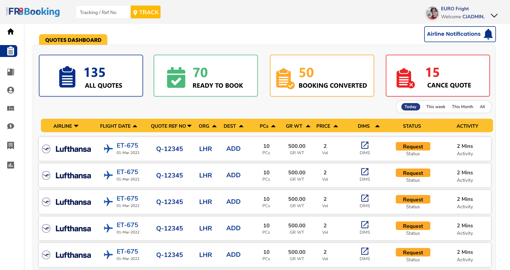Focus the Tracking / Ref No field
The image size is (510, 270).
click(x=103, y=12)
